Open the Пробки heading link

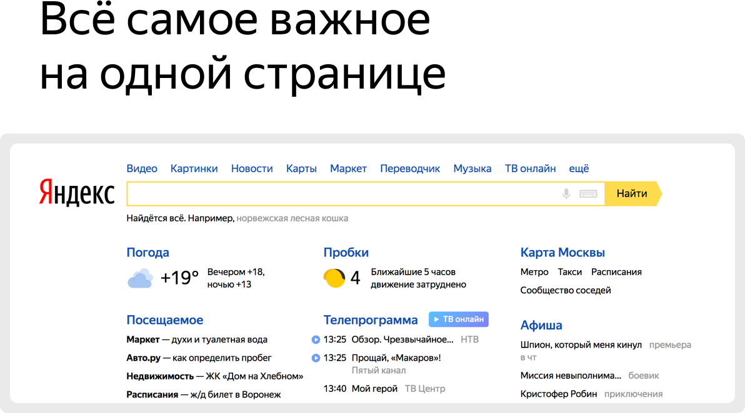tap(346, 253)
